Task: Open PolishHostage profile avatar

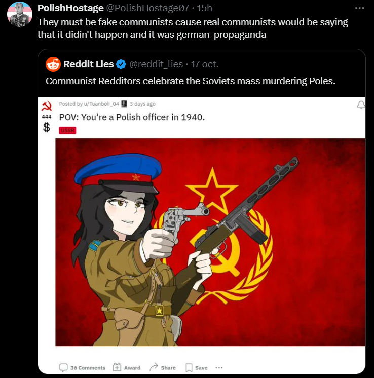Action: pyautogui.click(x=20, y=14)
